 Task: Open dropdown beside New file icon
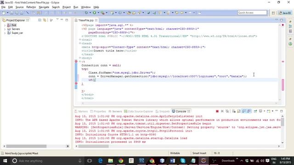[8, 13]
